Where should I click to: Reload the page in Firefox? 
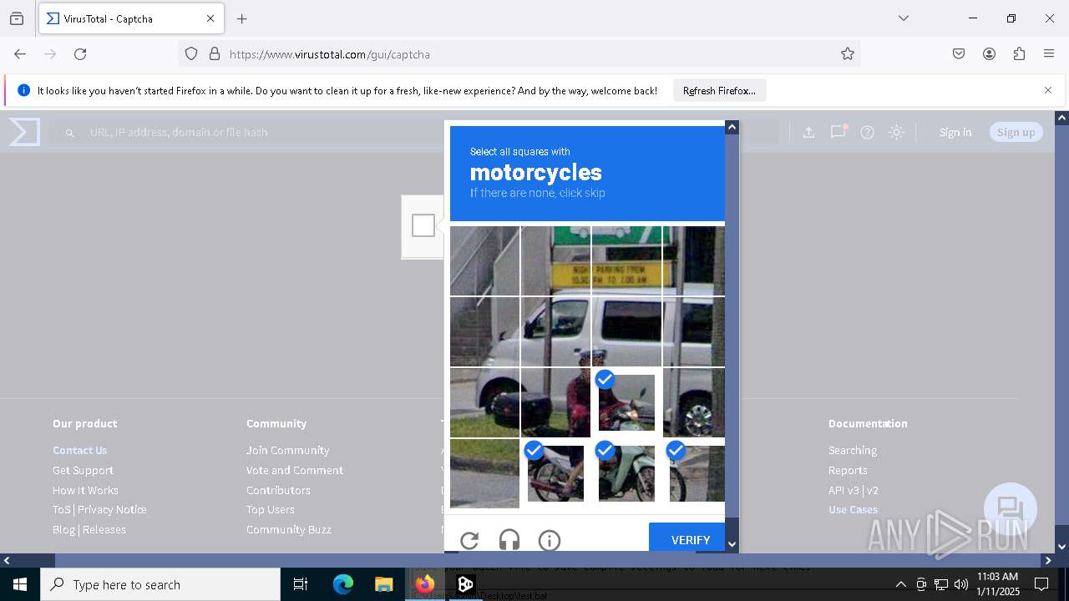coord(80,53)
